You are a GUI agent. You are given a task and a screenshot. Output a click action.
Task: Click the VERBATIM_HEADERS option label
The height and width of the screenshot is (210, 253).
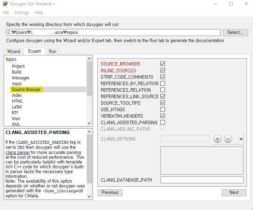122,116
